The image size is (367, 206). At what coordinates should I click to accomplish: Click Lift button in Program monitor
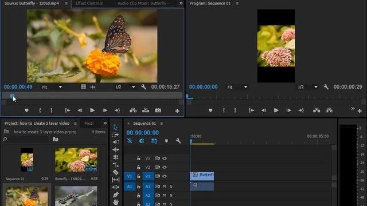(x=317, y=110)
